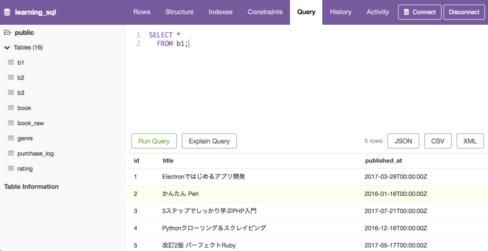Export results as CSV

coord(437,141)
